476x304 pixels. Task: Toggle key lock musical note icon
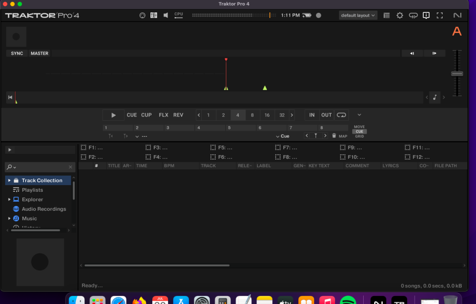(435, 98)
